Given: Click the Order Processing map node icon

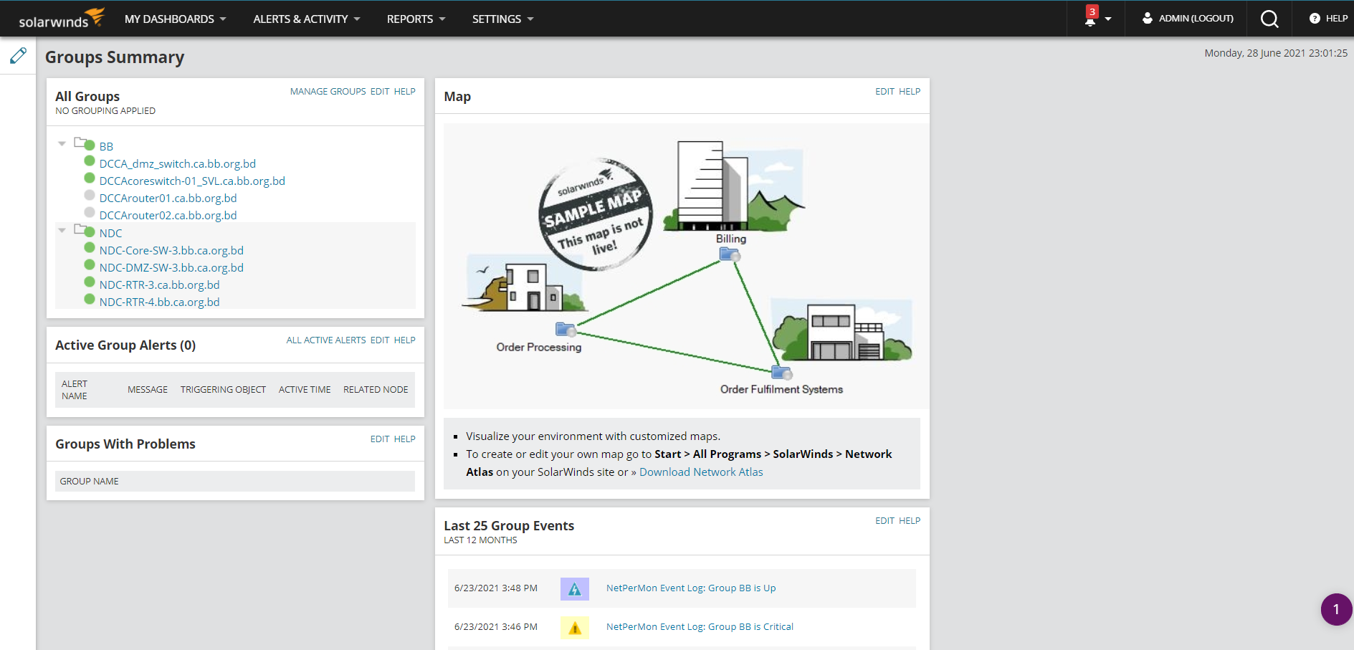Looking at the screenshot, I should 566,330.
